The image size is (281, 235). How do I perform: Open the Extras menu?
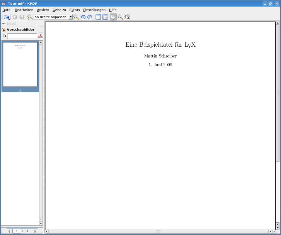(74, 10)
